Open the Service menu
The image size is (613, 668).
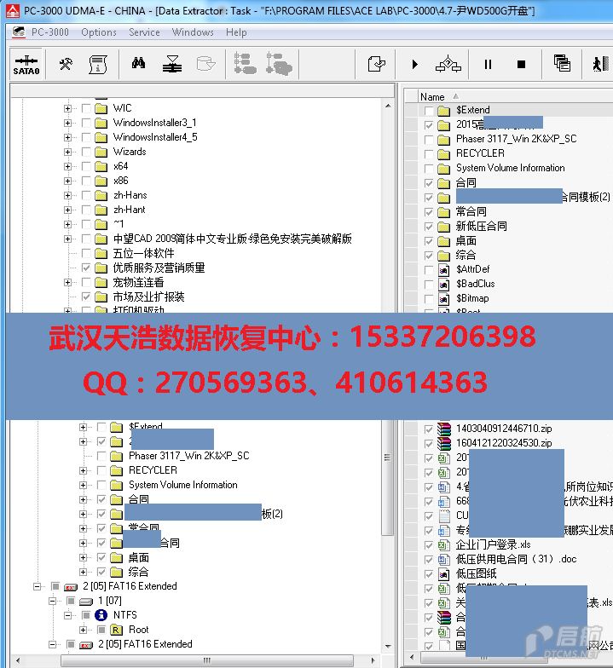click(144, 32)
